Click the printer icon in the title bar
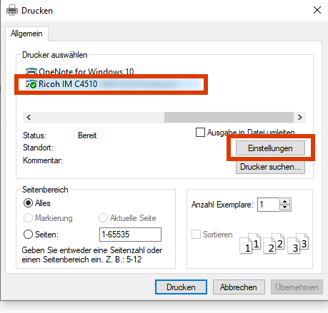 pos(12,11)
